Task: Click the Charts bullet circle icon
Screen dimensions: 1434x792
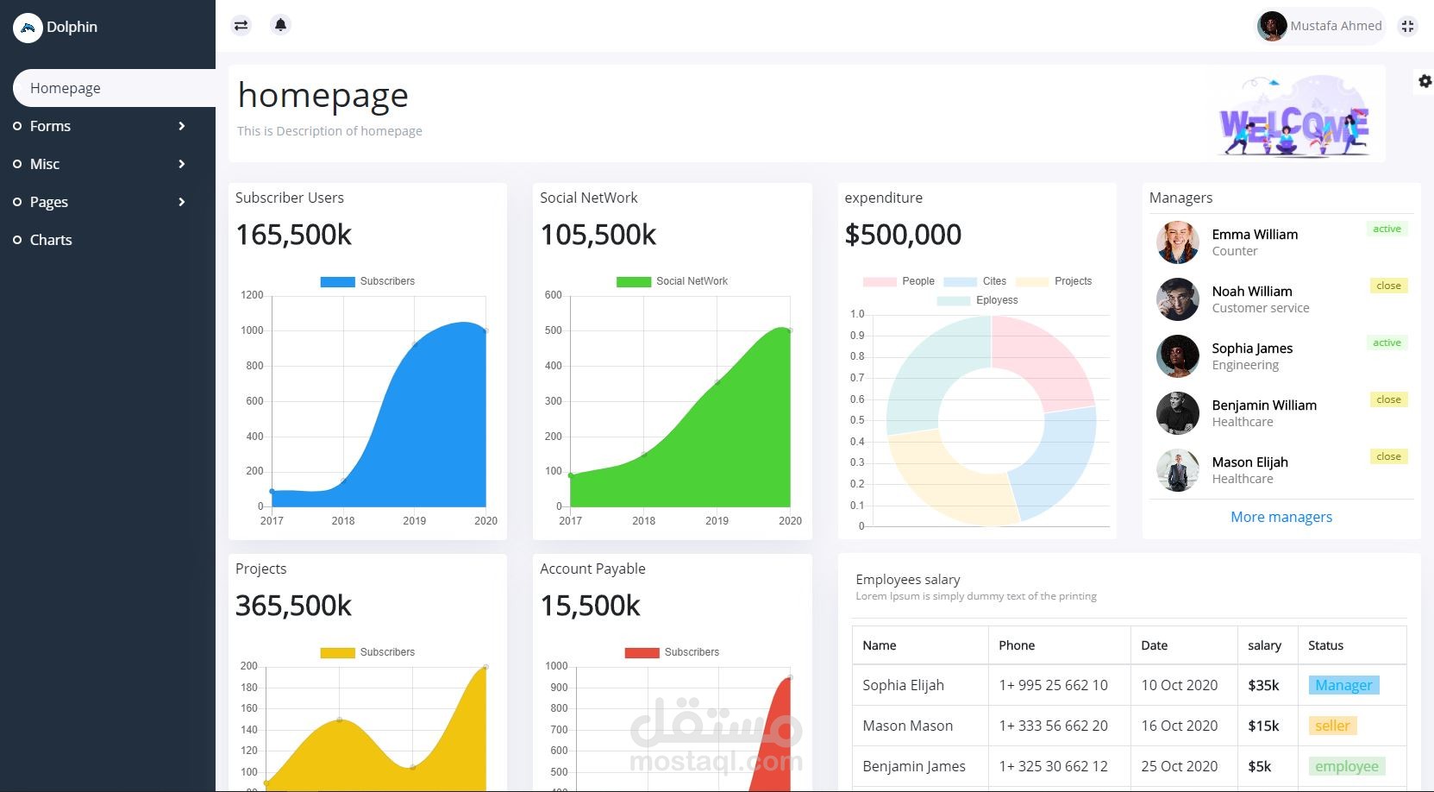Action: coord(17,240)
